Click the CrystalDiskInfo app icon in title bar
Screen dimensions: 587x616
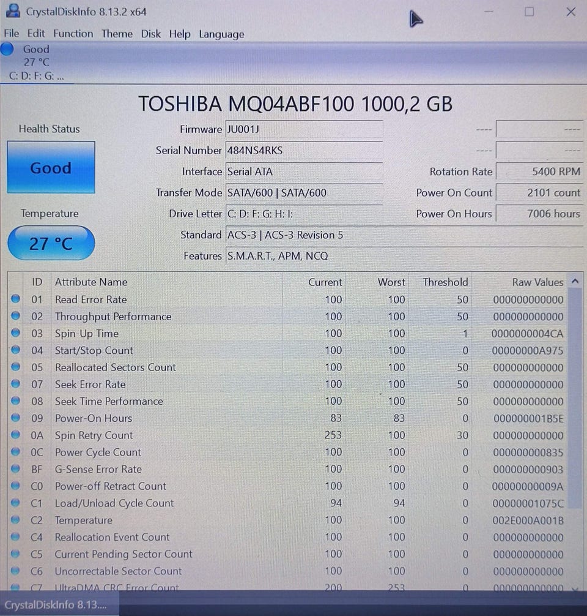pyautogui.click(x=13, y=11)
